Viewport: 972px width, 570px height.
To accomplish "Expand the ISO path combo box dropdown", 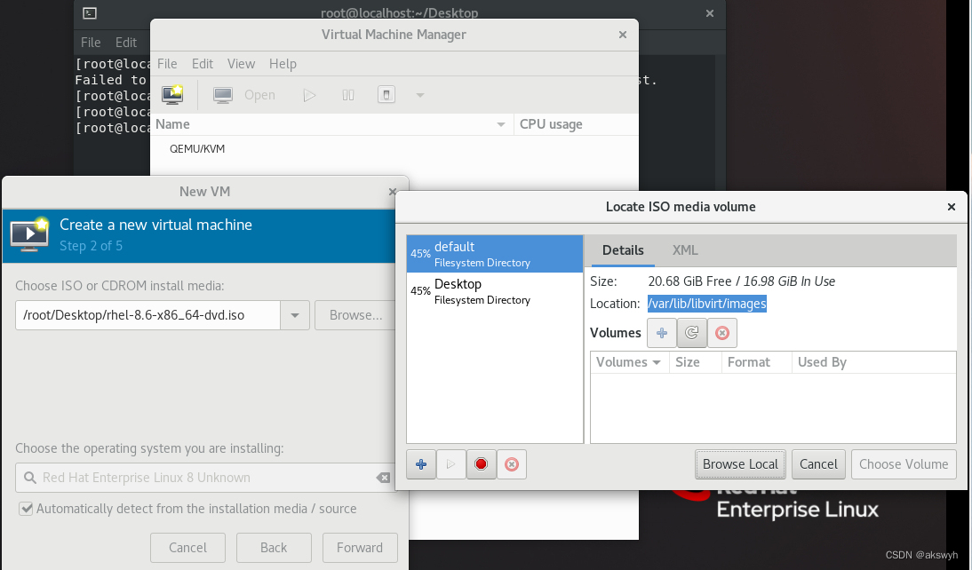I will [x=295, y=315].
